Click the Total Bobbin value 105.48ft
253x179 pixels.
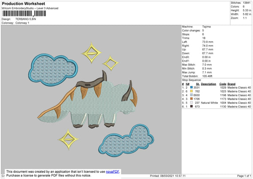[x=207, y=76]
